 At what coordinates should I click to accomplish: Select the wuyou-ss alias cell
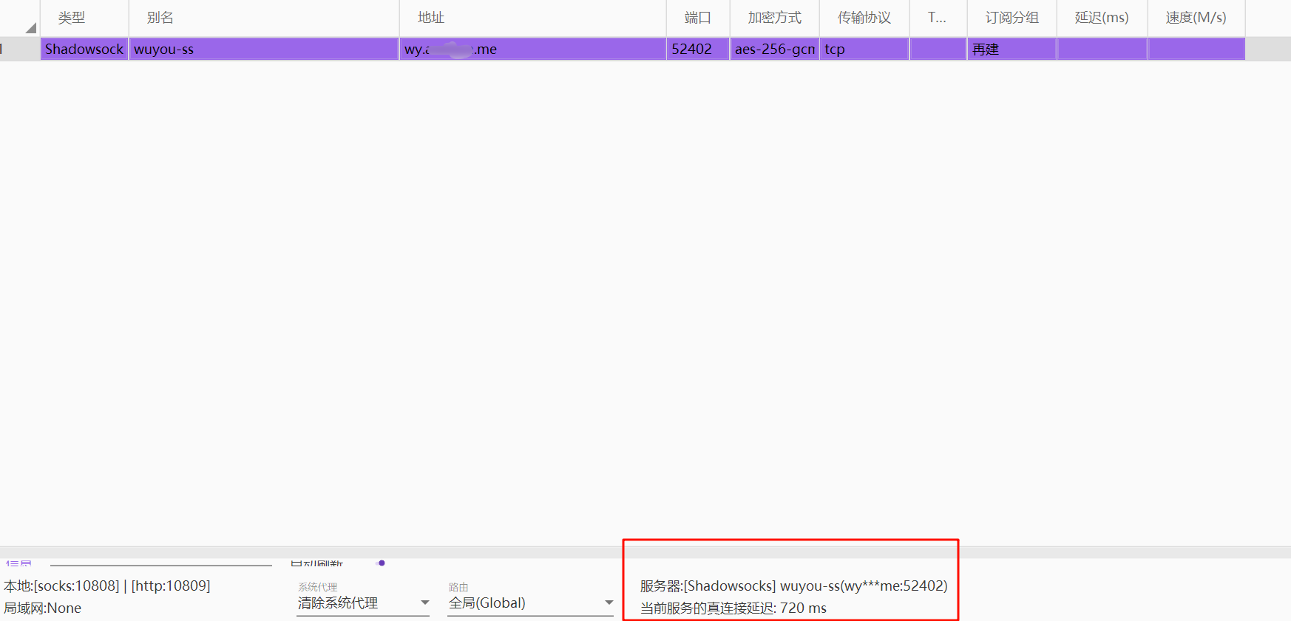click(x=262, y=50)
